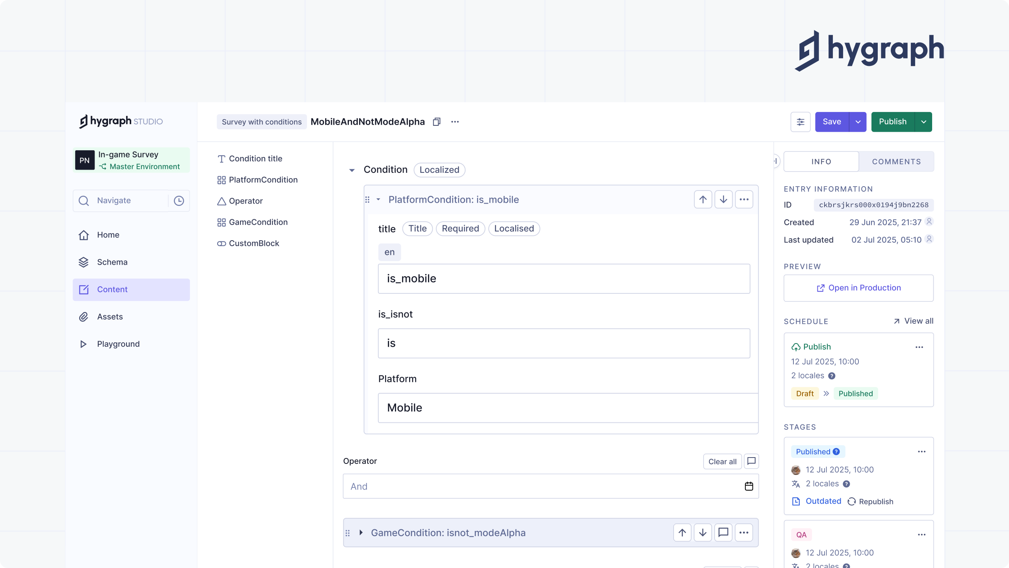Click the Republish refresh button
The height and width of the screenshot is (568, 1009).
pos(870,501)
